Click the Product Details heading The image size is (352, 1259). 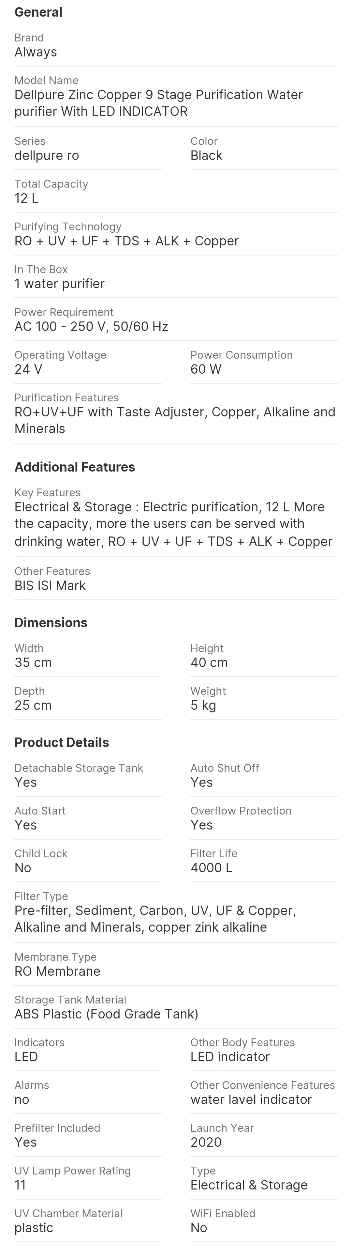[x=62, y=742]
